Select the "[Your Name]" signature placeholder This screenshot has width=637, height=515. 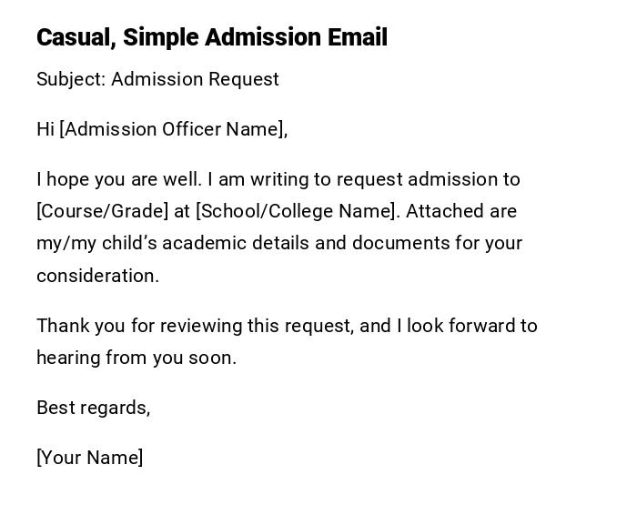(x=89, y=458)
